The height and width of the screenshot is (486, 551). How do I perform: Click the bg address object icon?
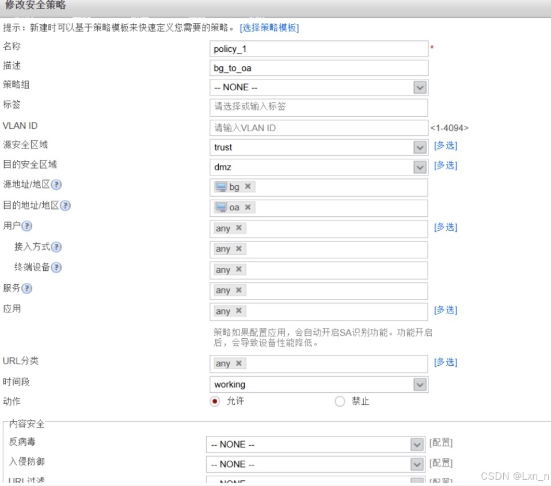[221, 186]
